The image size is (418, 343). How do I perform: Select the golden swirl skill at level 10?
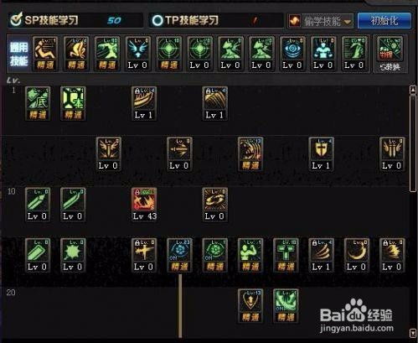214,205
